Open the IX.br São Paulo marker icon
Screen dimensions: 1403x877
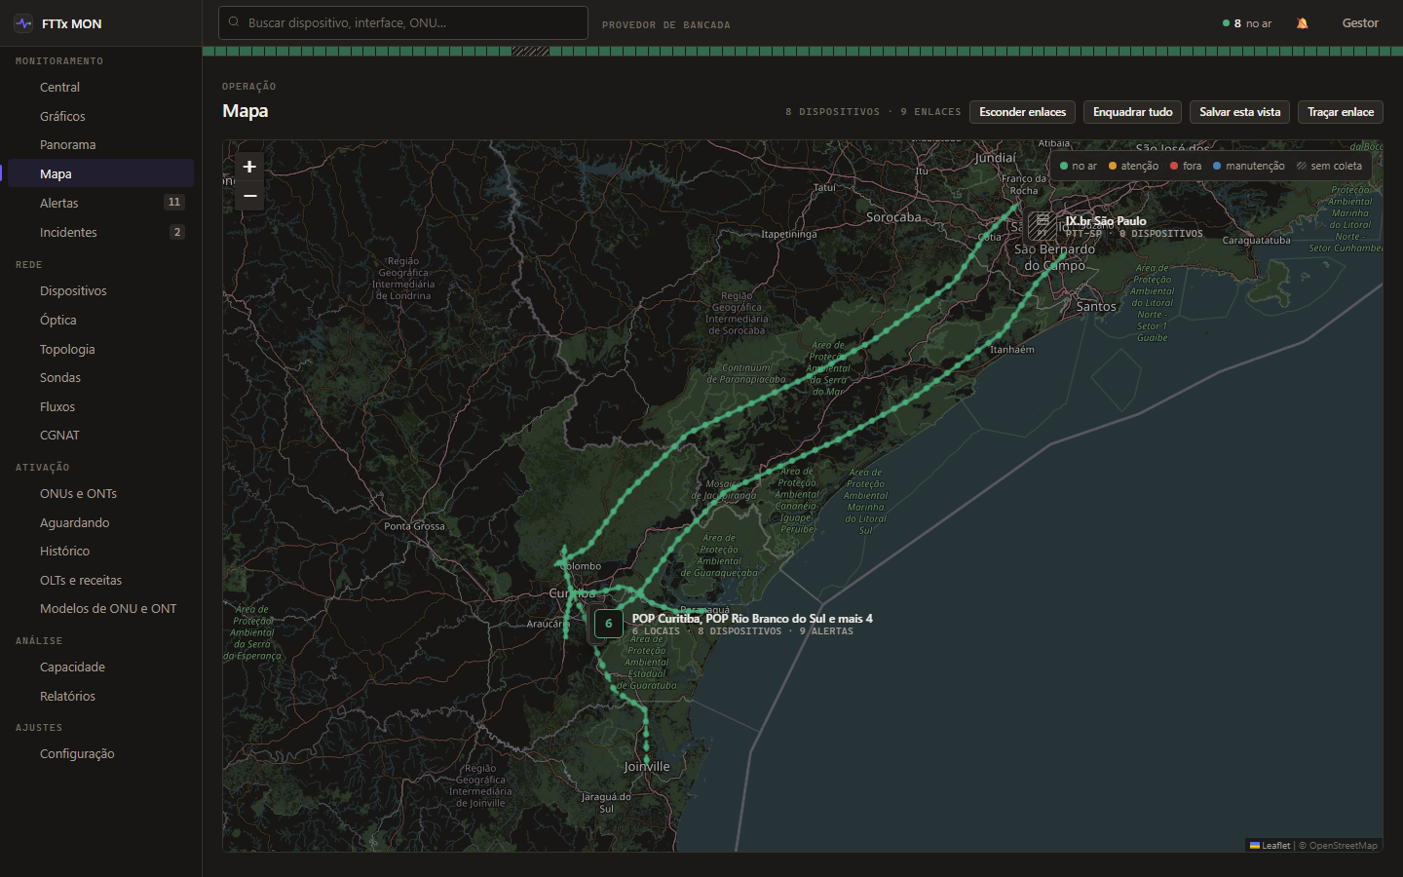point(1042,226)
